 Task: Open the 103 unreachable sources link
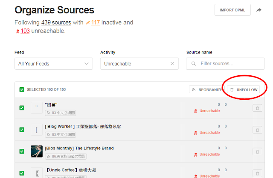(25, 31)
